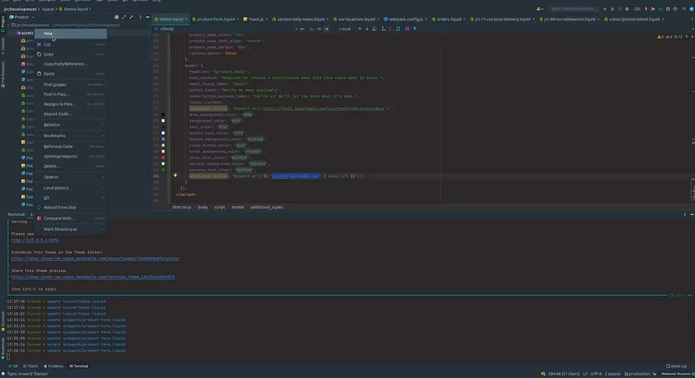Switch to product-form.liquid tab

coord(216,19)
